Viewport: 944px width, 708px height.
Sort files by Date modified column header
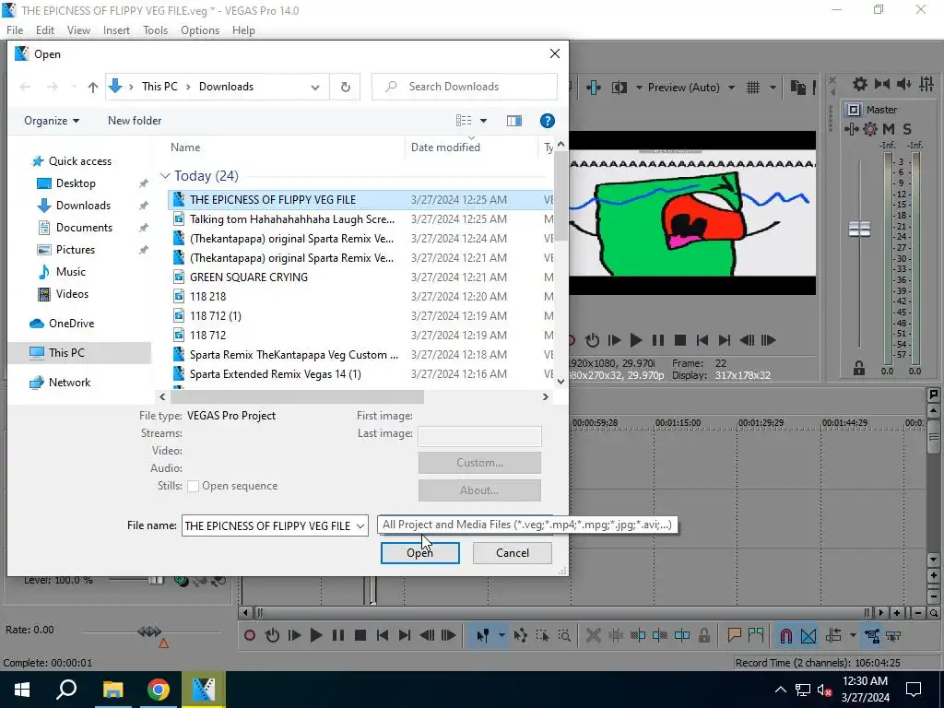pyautogui.click(x=445, y=147)
